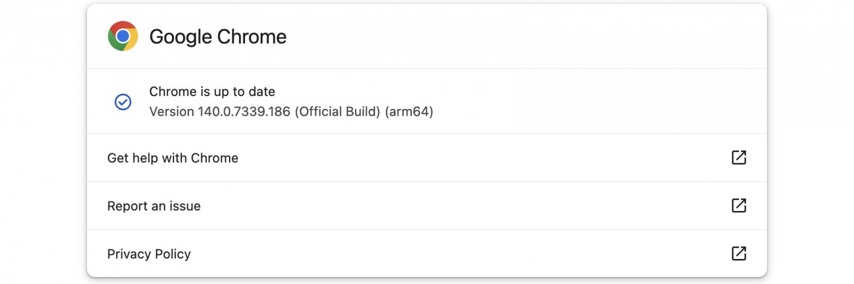Screen dimensions: 854x284
Task: Open Privacy Policy external link icon
Action: [x=739, y=254]
